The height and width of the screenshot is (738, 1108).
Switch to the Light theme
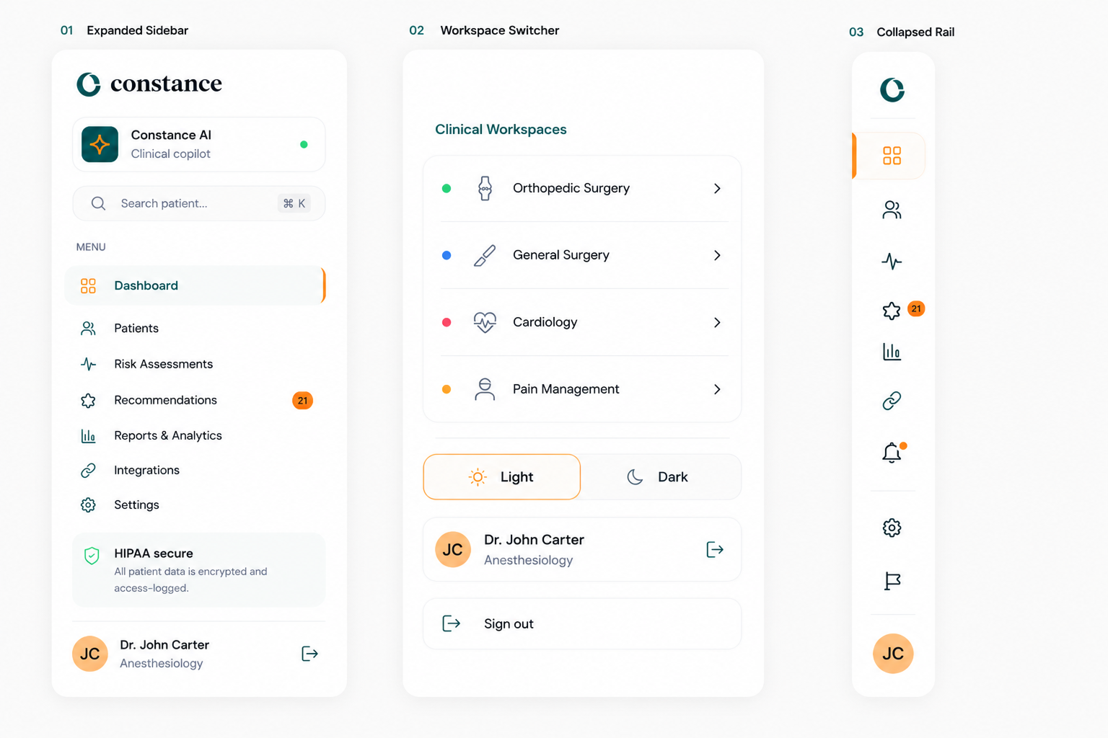point(502,477)
